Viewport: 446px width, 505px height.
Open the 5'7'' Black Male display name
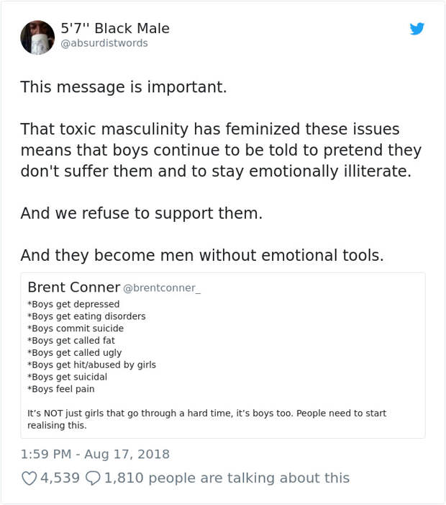click(115, 28)
